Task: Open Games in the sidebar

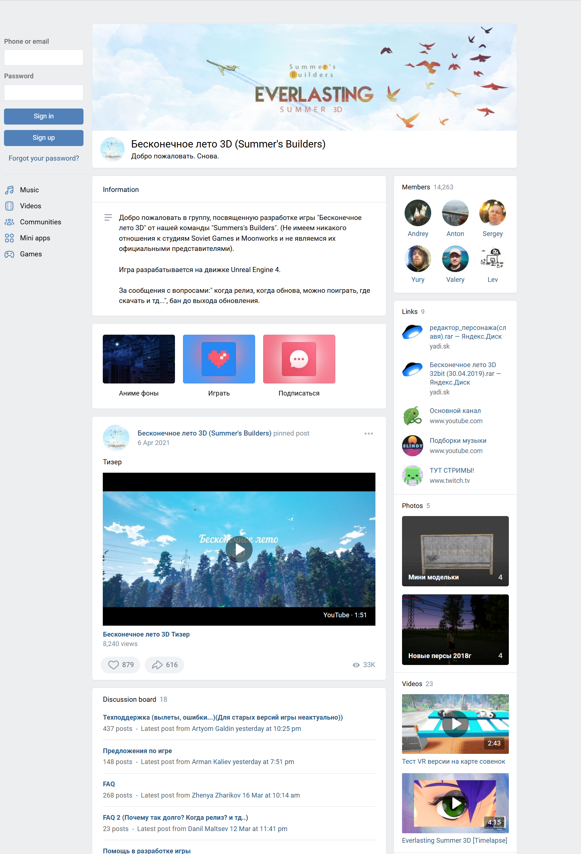Action: (x=31, y=254)
